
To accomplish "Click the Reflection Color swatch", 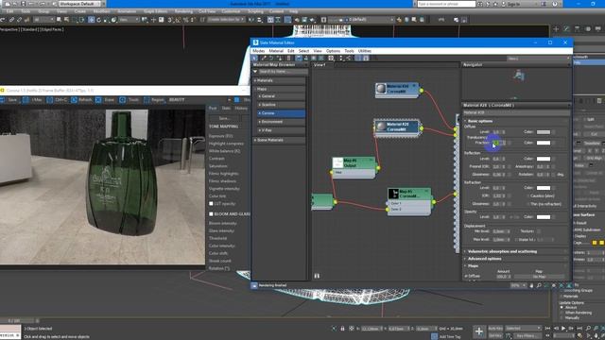I will click(544, 159).
